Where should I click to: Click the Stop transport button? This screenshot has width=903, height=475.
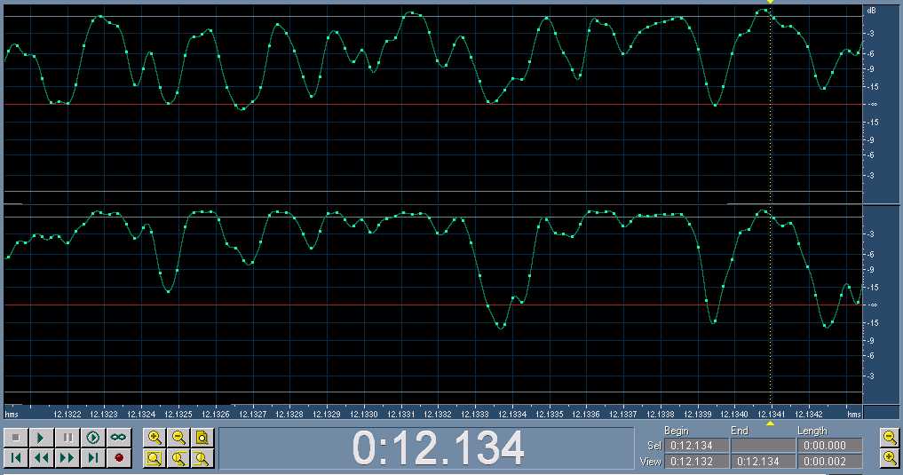click(x=16, y=438)
